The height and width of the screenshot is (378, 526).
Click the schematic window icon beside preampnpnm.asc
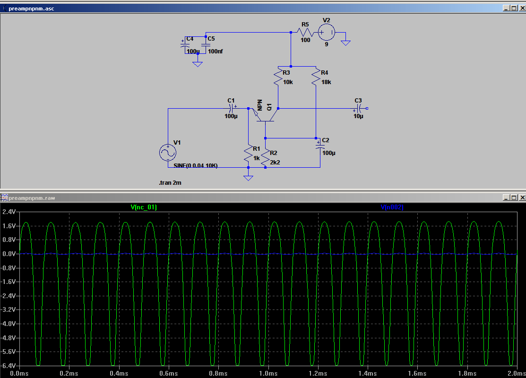[x=4, y=9]
